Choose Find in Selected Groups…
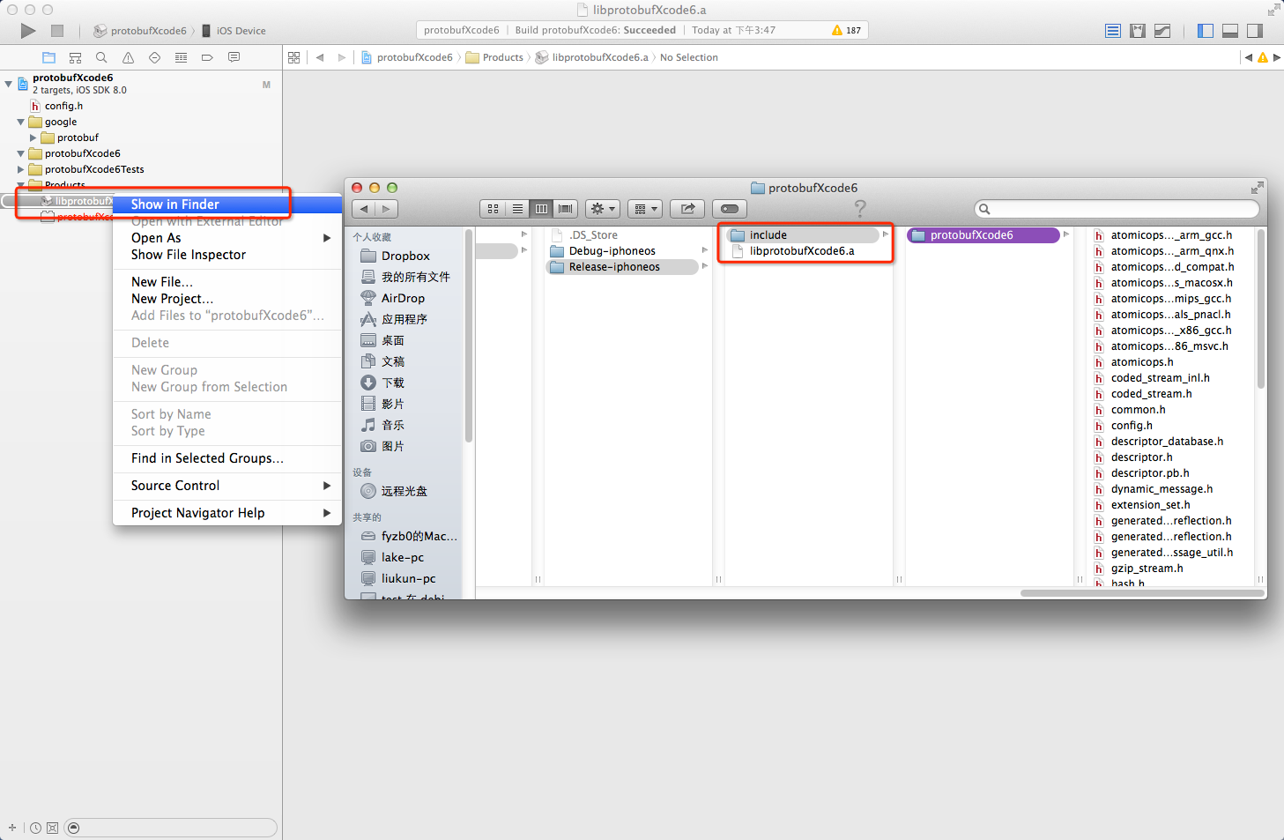Screen dimensions: 1284x840 pos(227,458)
